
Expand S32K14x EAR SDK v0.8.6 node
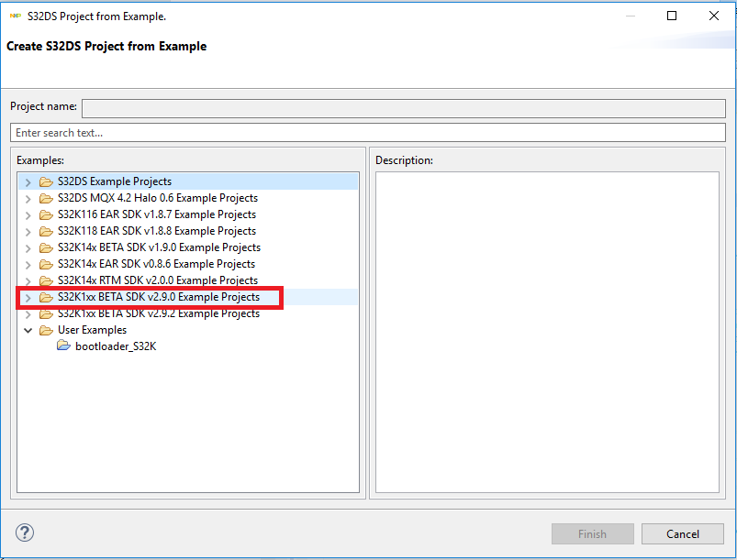(x=28, y=264)
